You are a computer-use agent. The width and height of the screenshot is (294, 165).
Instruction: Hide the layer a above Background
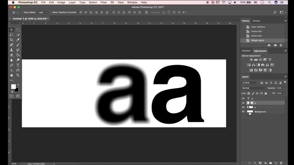[x=243, y=107]
